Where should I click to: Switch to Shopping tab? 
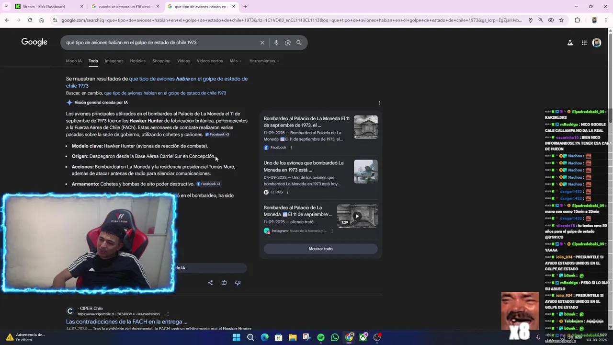coord(161,61)
